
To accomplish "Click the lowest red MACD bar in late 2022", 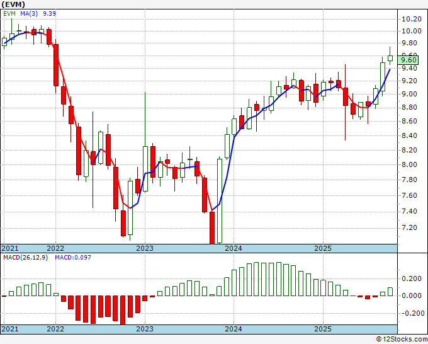I will 123,310.
